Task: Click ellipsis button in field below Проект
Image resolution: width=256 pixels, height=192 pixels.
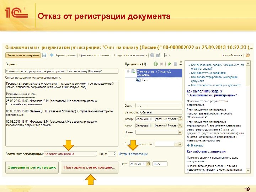Action: tap(176, 144)
